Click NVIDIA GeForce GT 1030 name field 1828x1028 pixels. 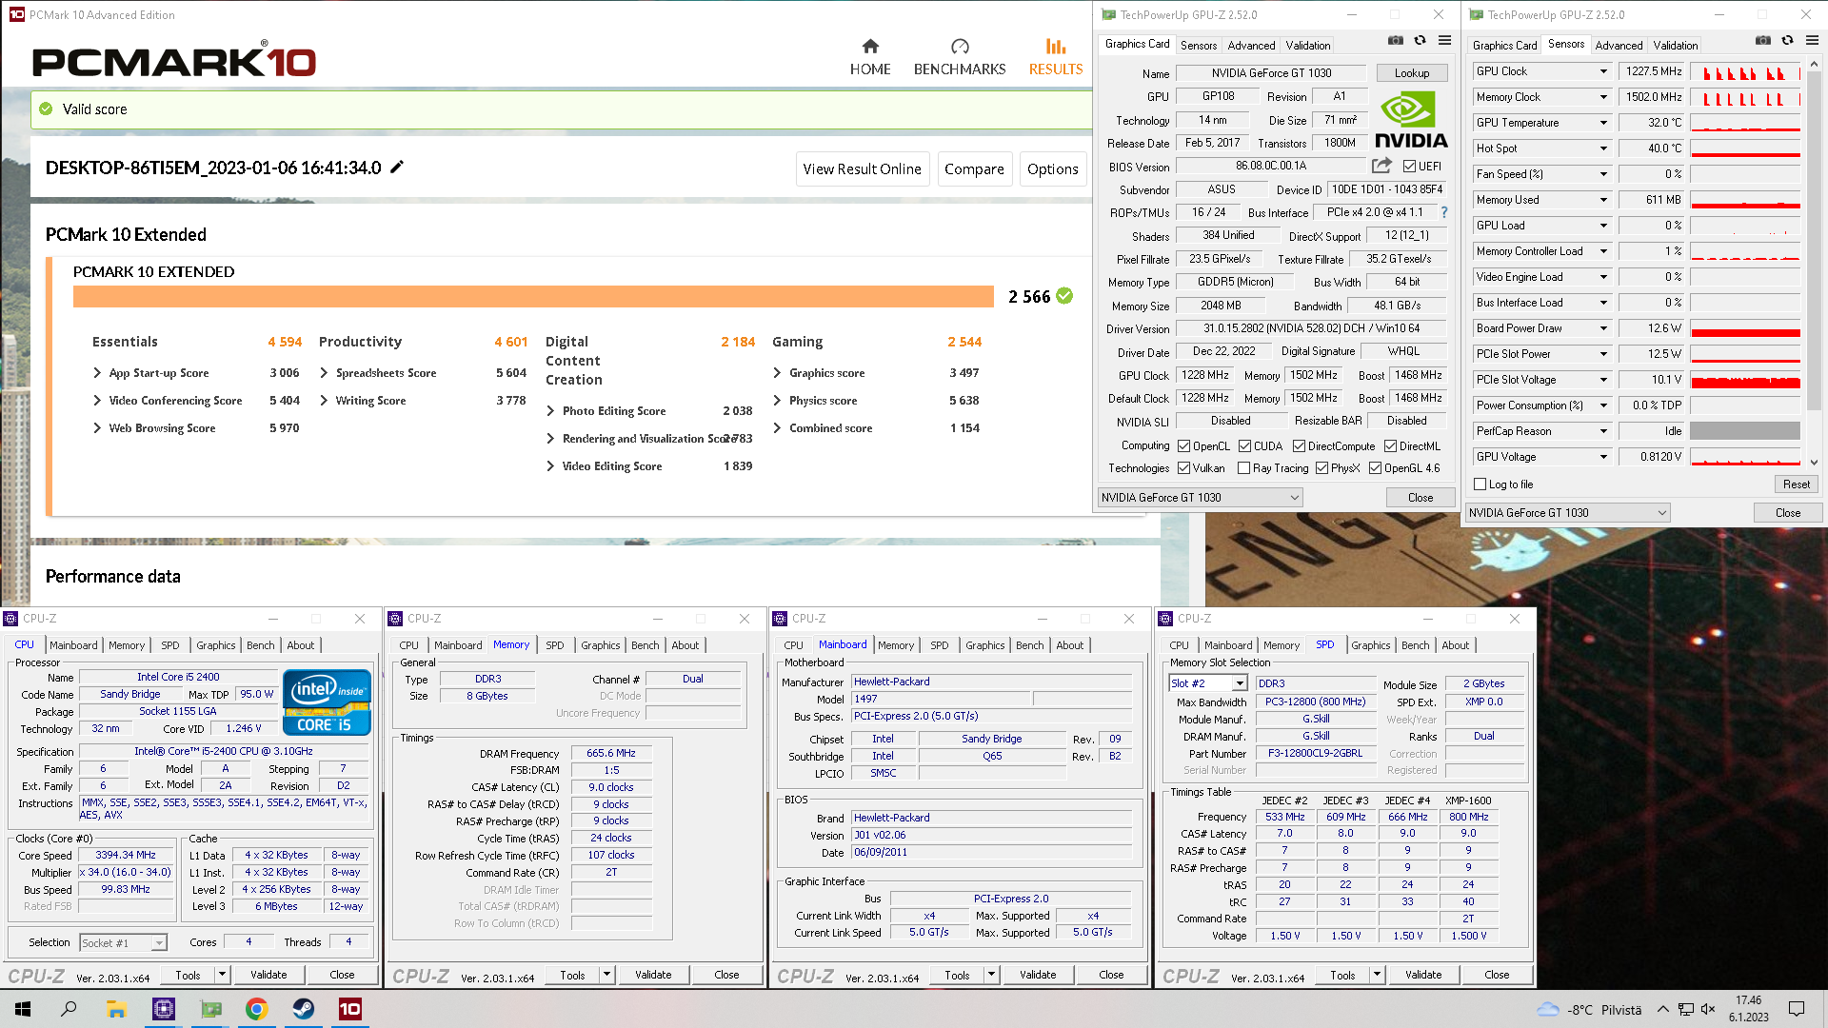click(1272, 73)
